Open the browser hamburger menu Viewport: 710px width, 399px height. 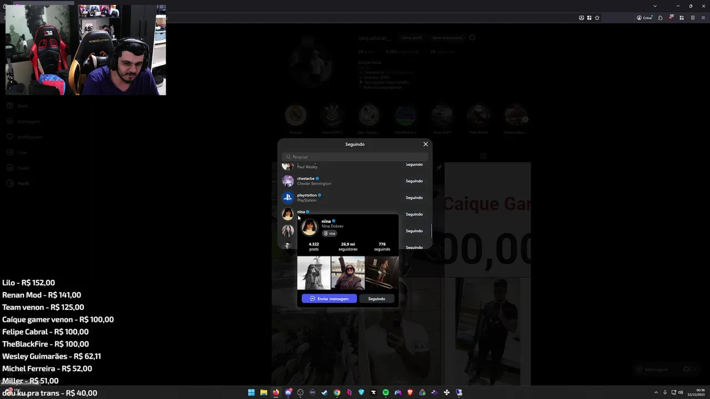pos(702,18)
